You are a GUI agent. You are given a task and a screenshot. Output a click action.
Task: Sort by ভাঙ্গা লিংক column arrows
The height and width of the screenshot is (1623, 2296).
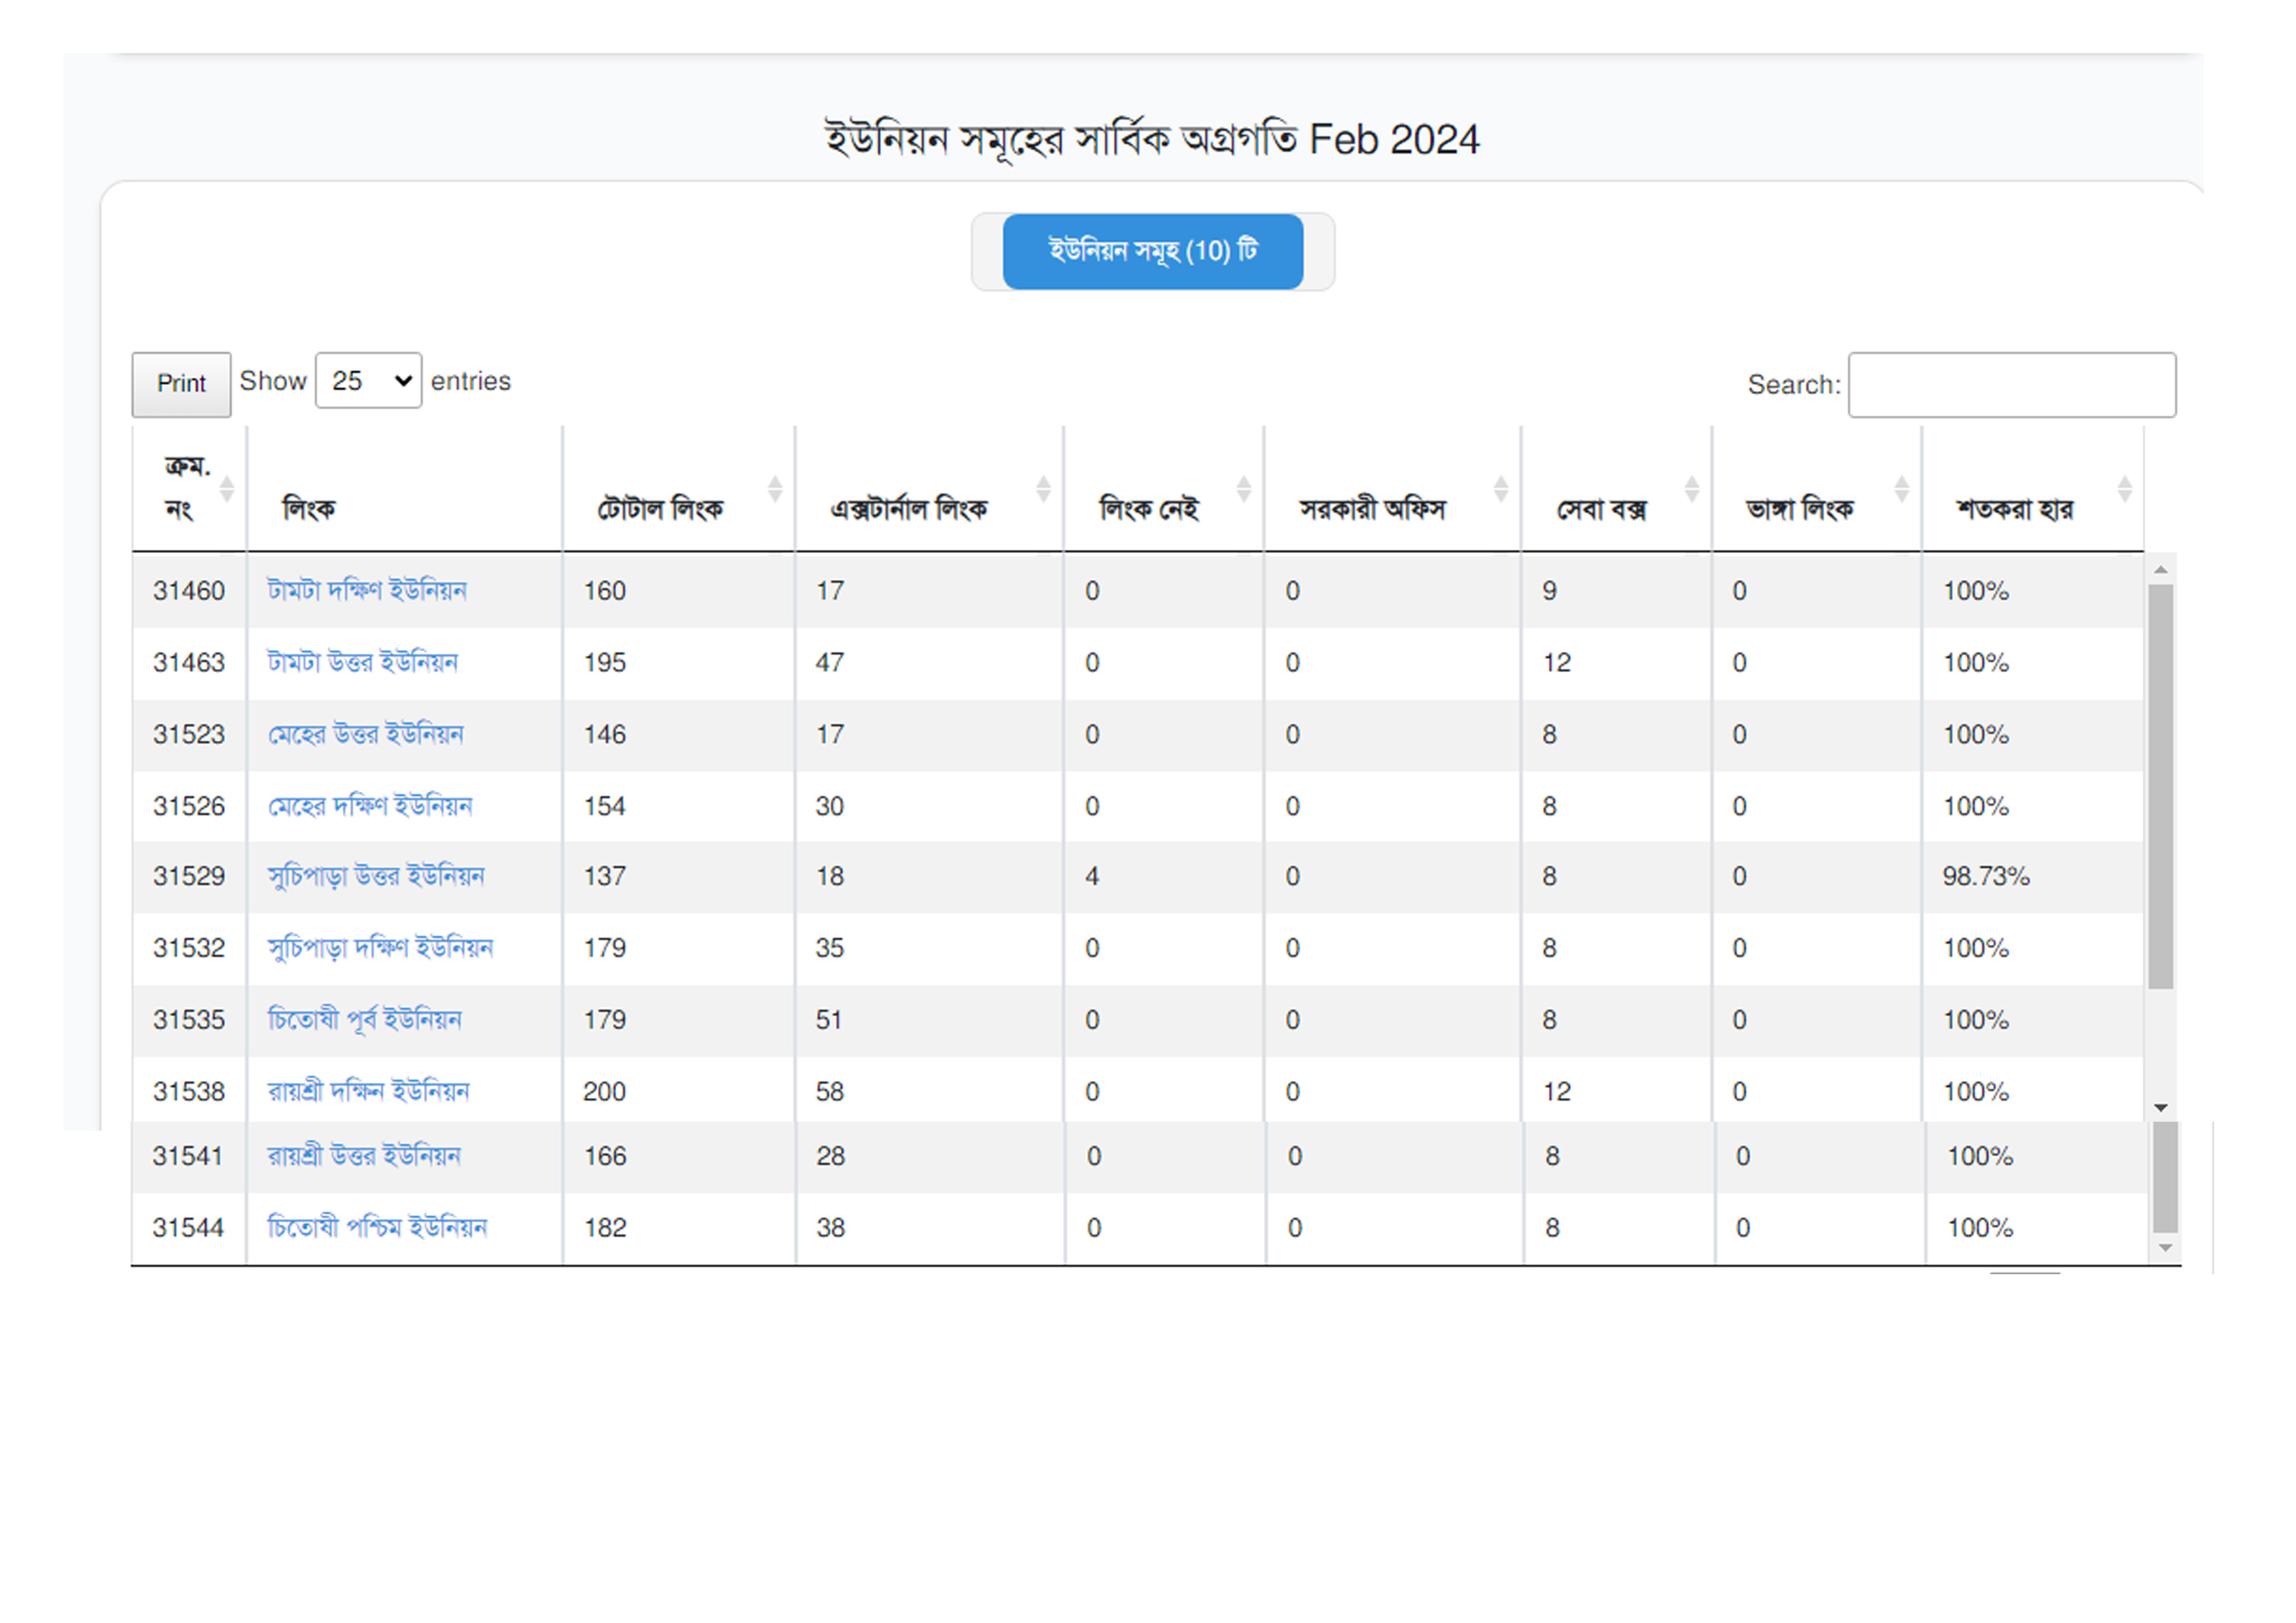tap(1901, 489)
